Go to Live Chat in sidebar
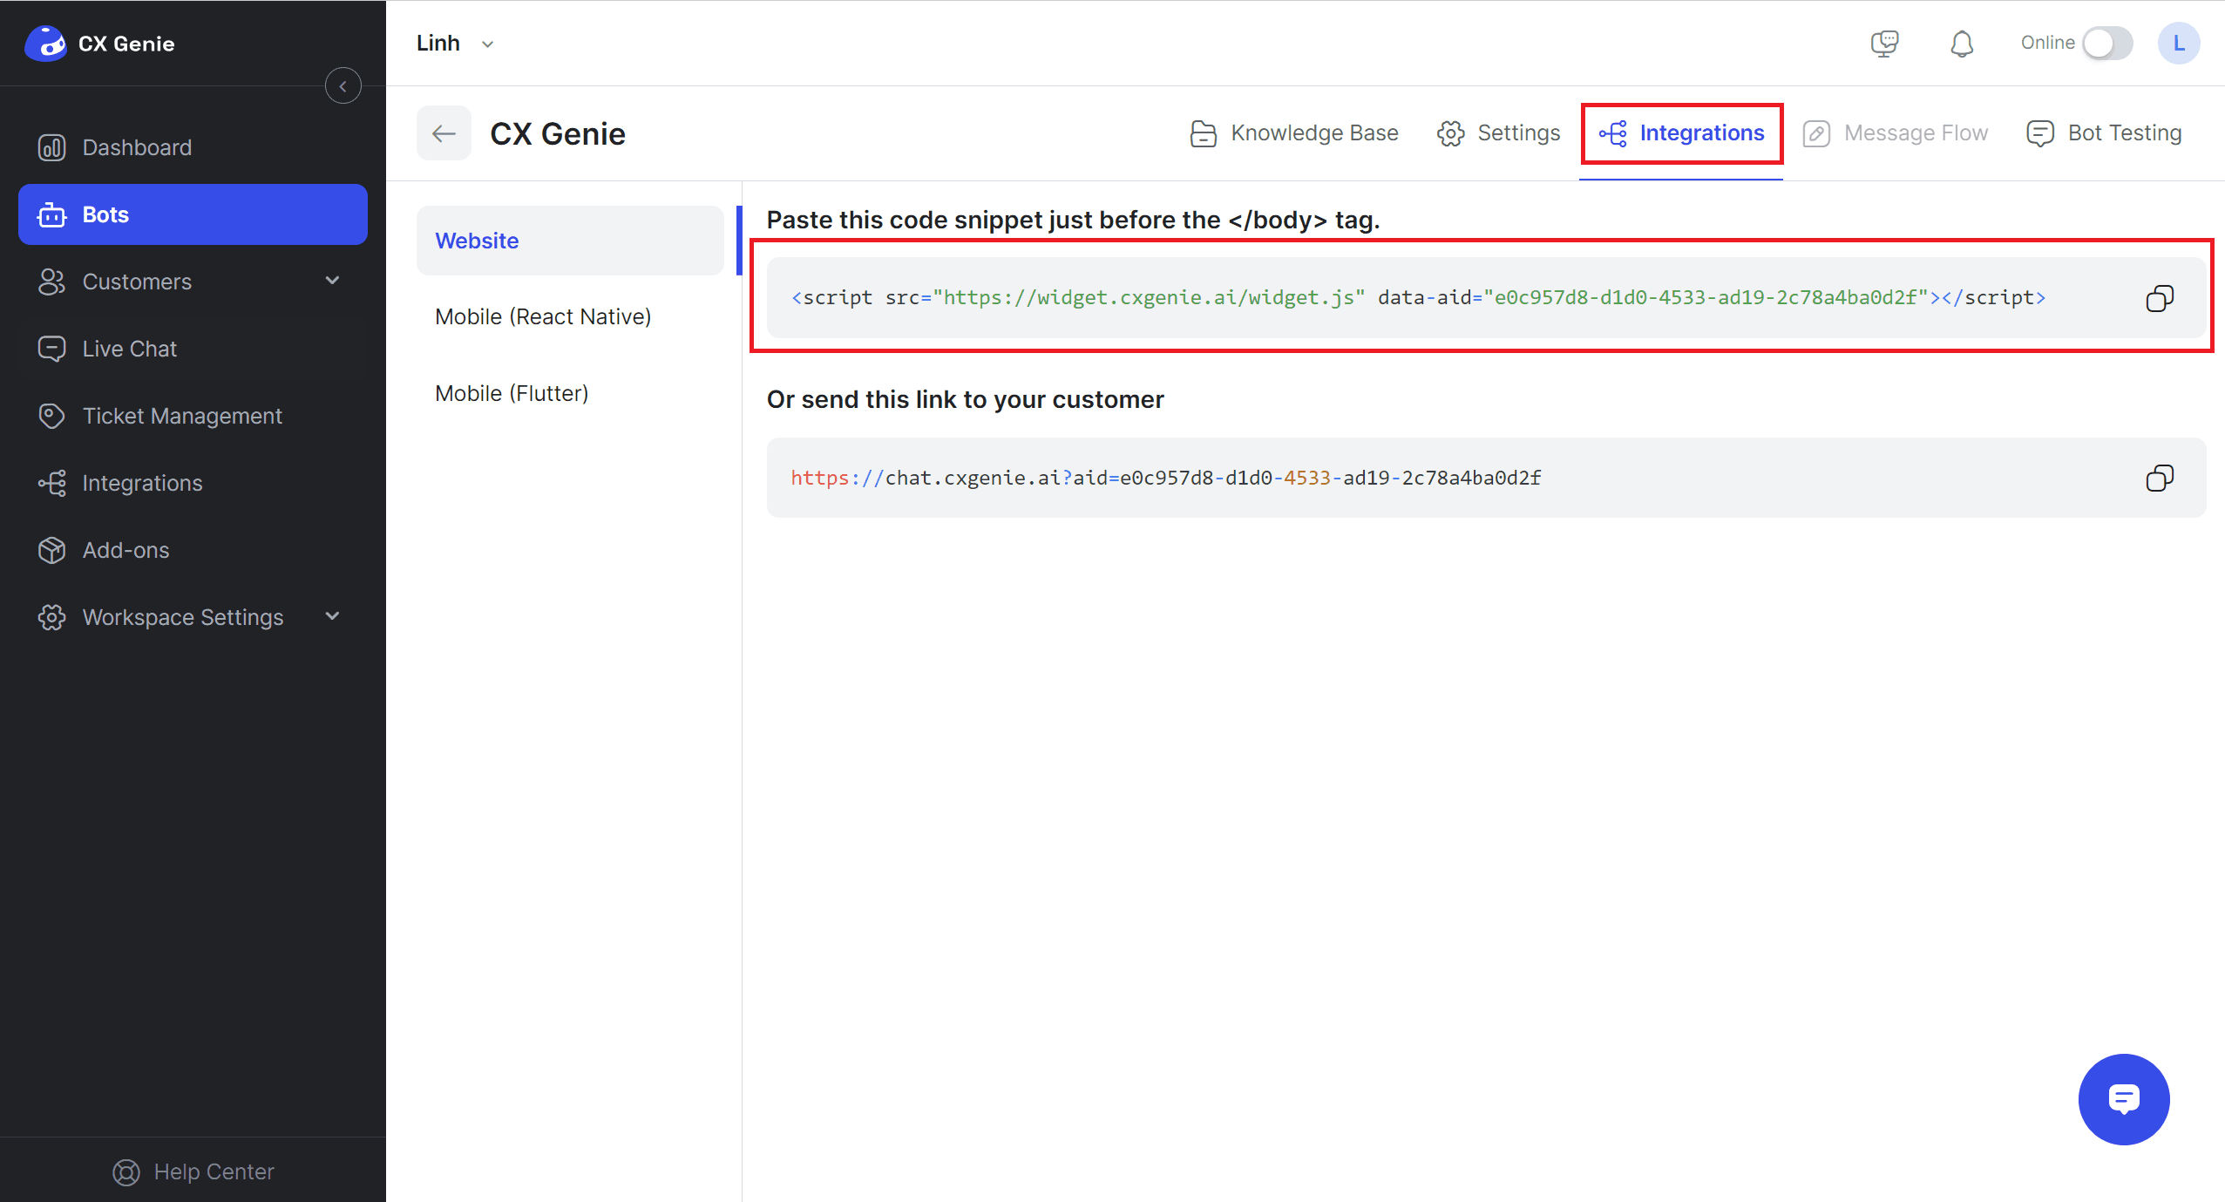2225x1202 pixels. click(x=193, y=349)
